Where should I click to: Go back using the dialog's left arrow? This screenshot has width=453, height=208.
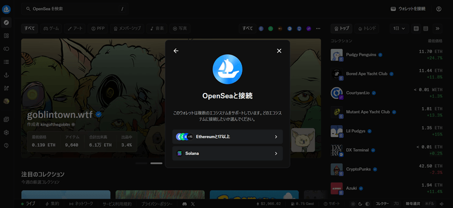[176, 51]
